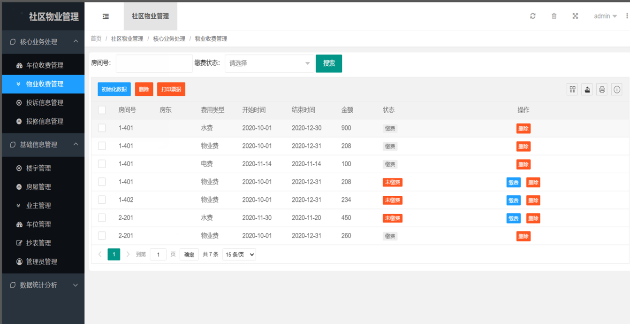The width and height of the screenshot is (630, 324).
Task: Open the 缴费状态 请选择 dropdown
Action: pos(269,63)
